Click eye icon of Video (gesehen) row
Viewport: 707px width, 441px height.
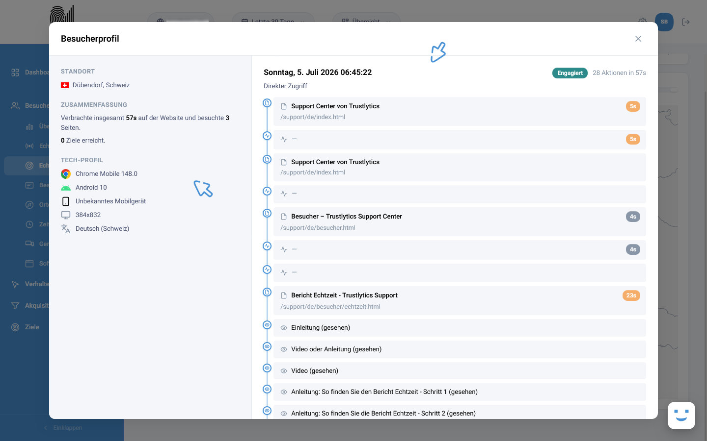[284, 371]
